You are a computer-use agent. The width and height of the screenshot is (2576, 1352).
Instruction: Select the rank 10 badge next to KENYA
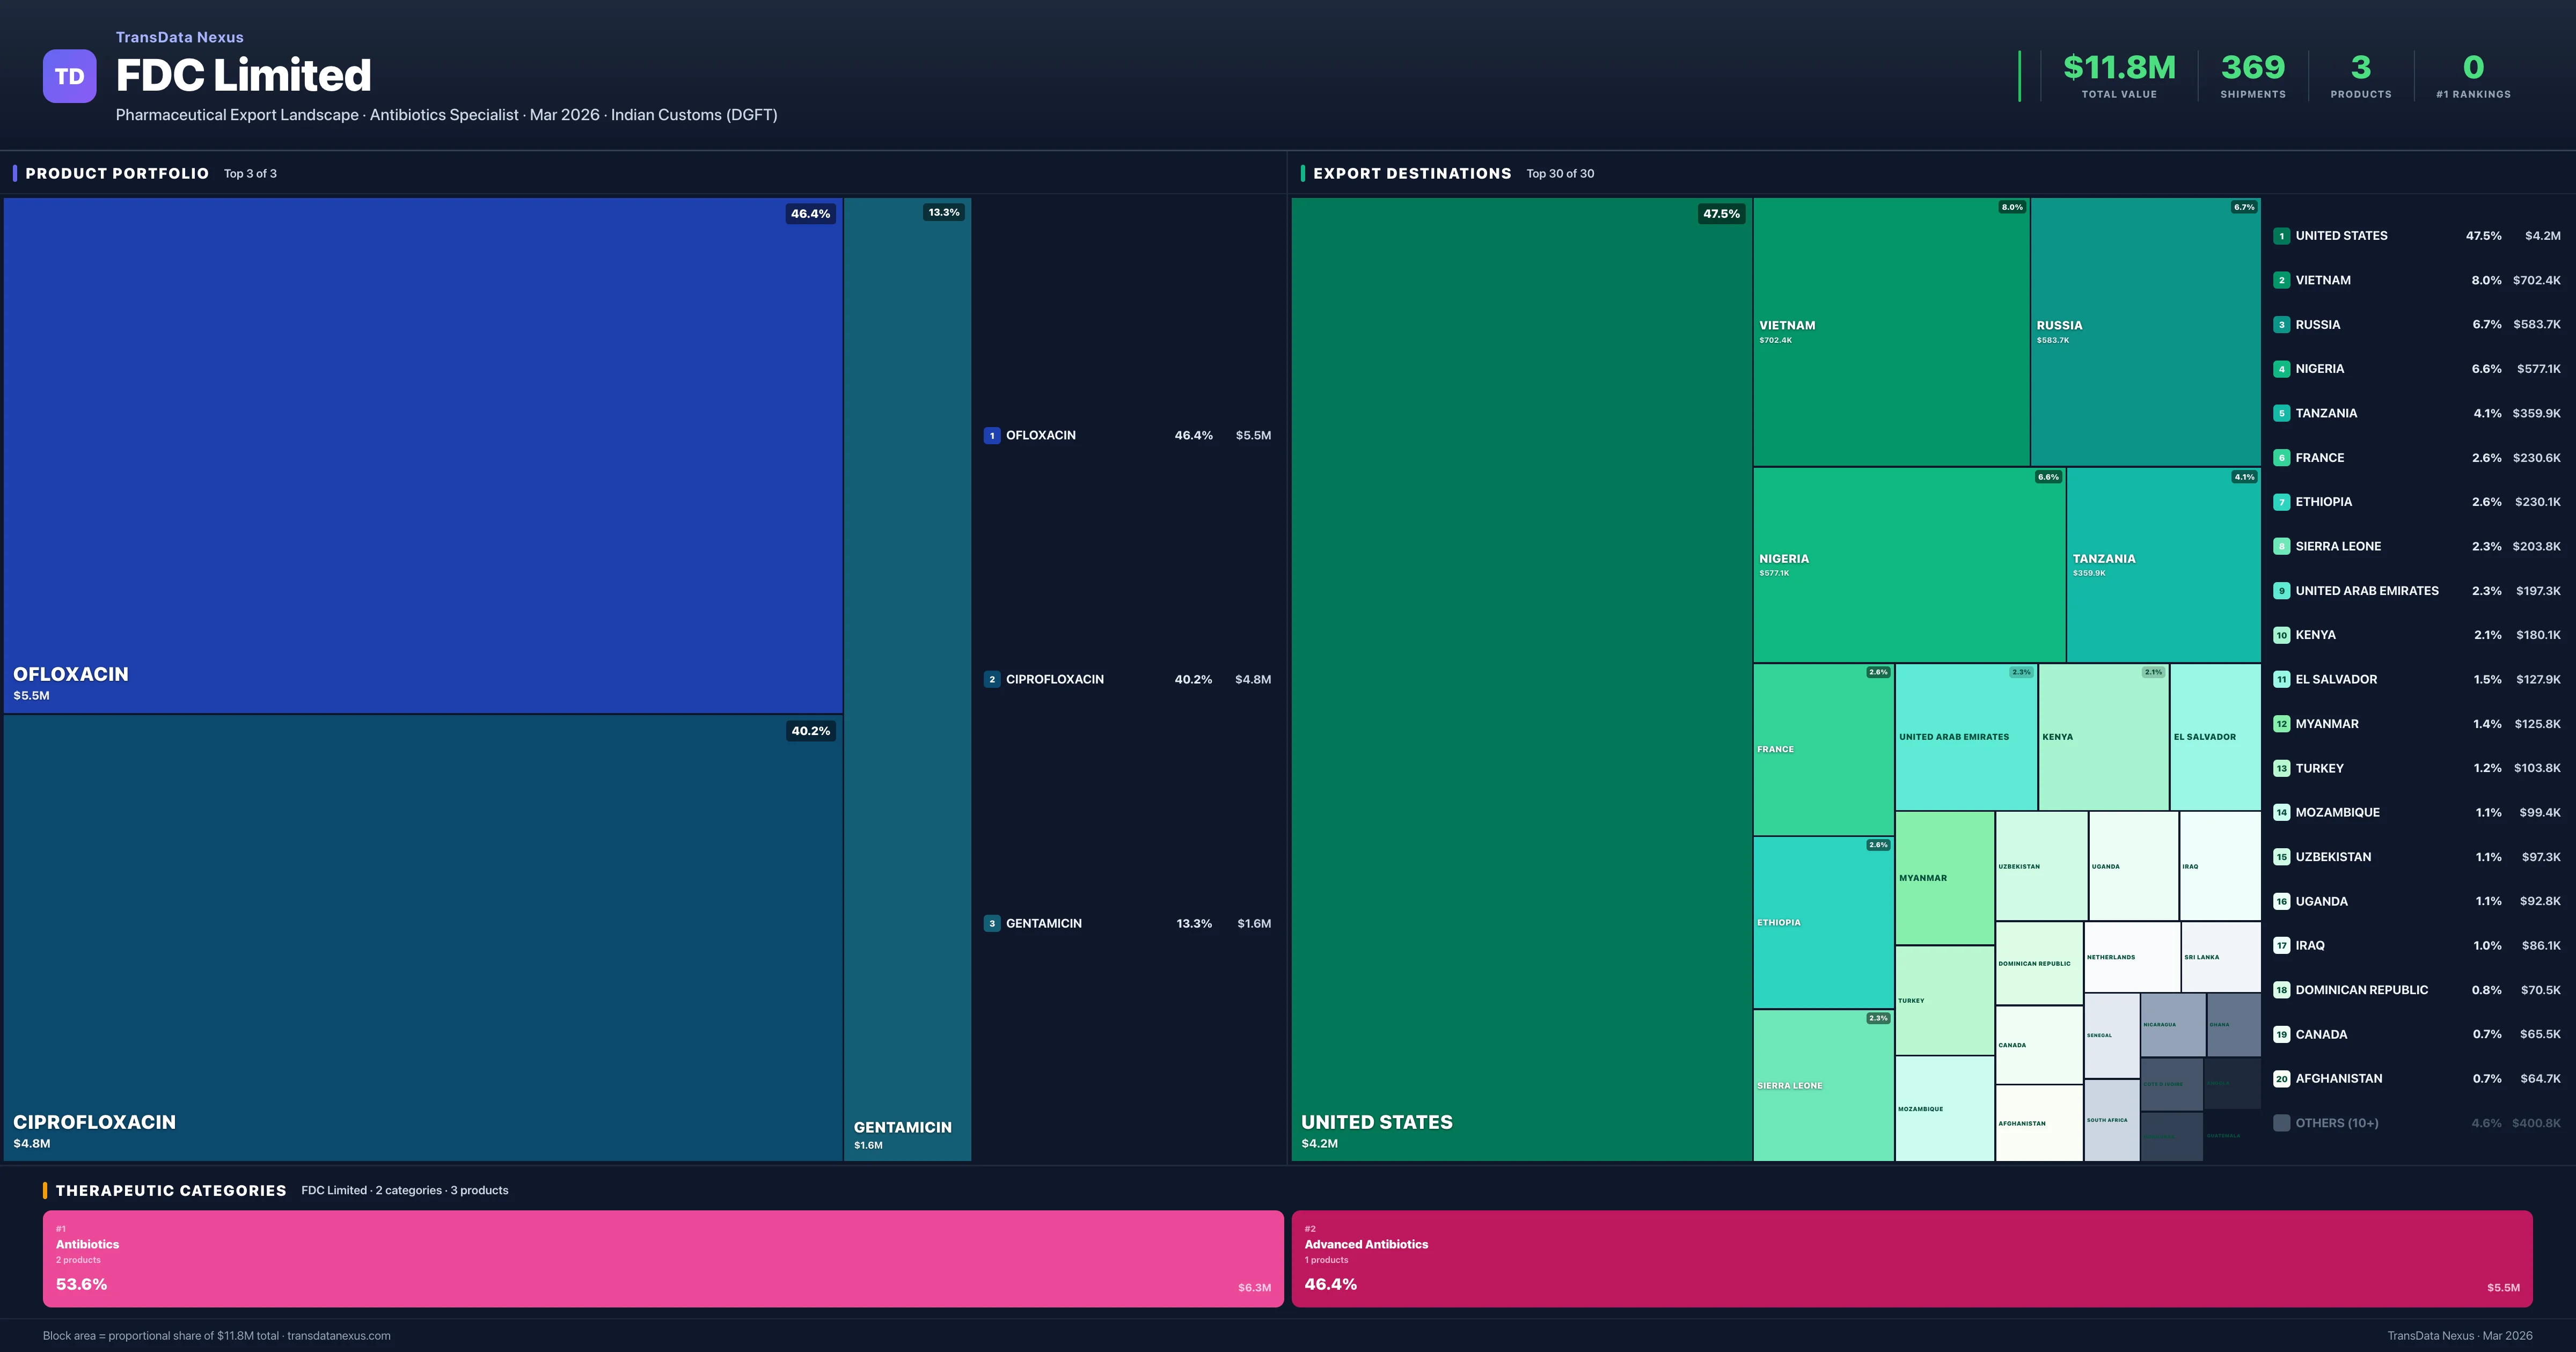(x=2282, y=635)
